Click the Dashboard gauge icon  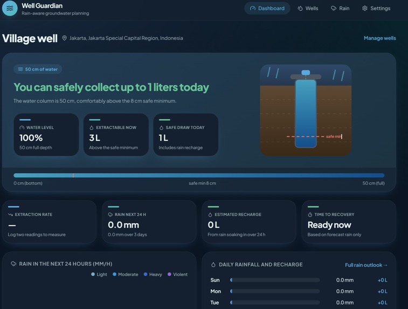click(253, 8)
